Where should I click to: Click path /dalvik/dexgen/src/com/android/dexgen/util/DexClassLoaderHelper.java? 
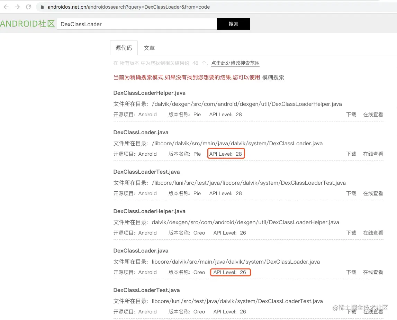(247, 104)
